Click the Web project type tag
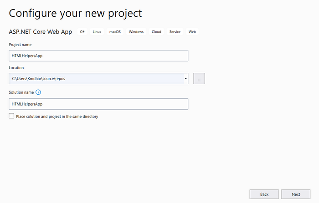 pos(192,32)
